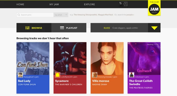Open thisismymistake's avatar
177x96 pixels.
coord(94,75)
